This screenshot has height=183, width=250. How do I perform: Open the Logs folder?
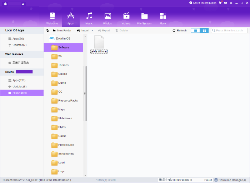coord(64,172)
